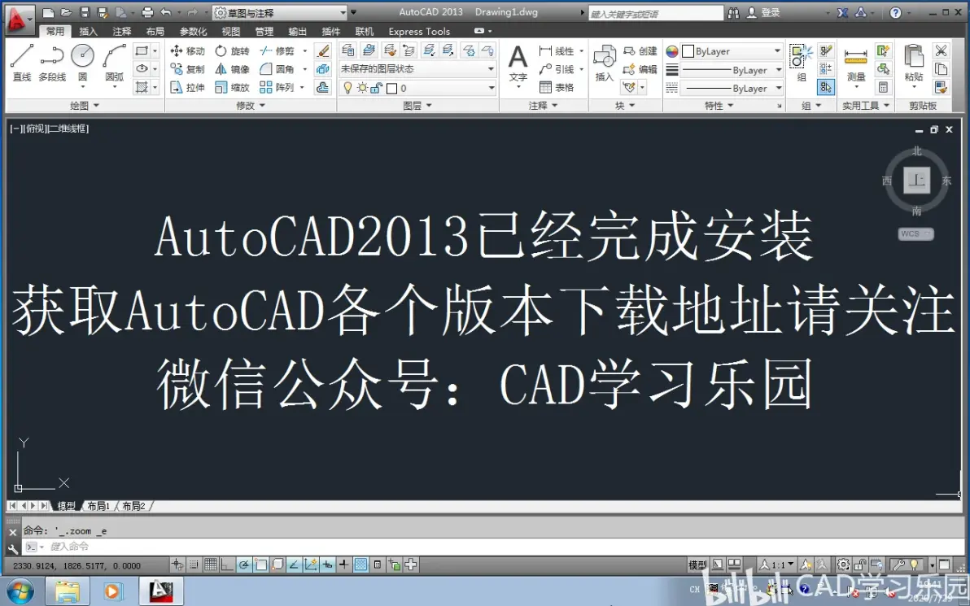Open the 插入 block insert tool

(605, 63)
